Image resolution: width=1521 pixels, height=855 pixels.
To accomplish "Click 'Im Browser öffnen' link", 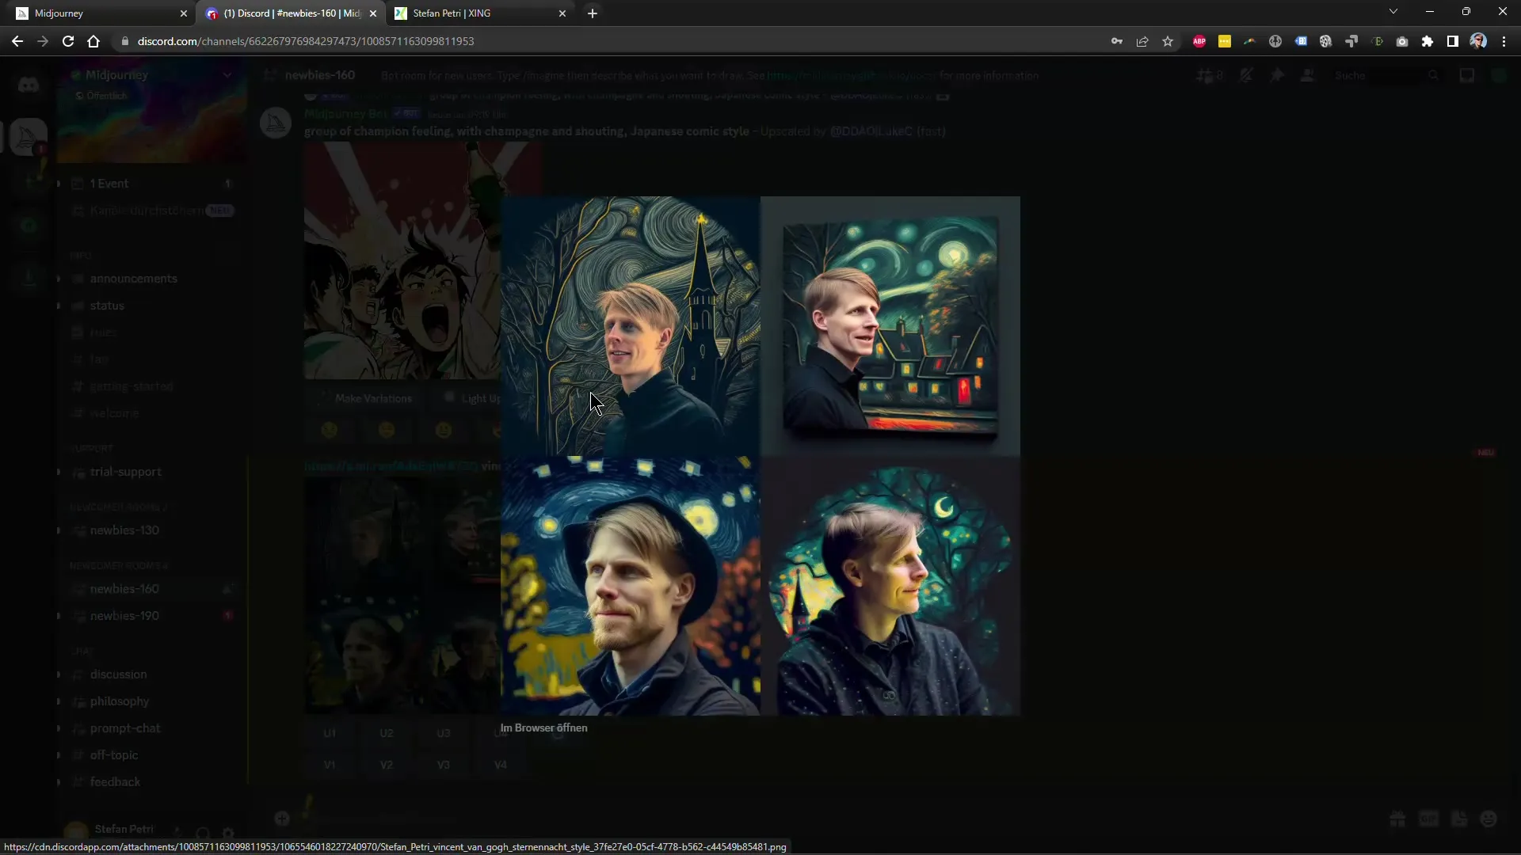I will pyautogui.click(x=544, y=728).
